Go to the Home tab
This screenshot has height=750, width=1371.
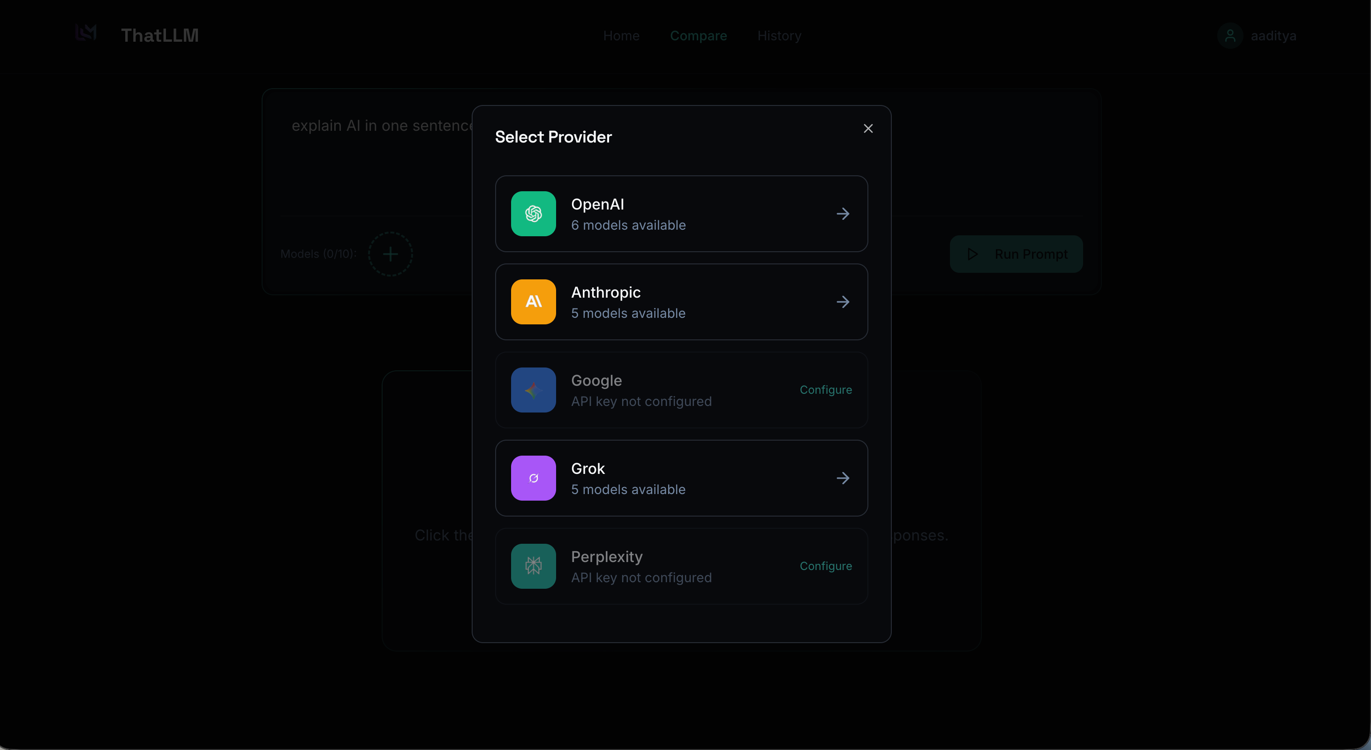click(621, 36)
